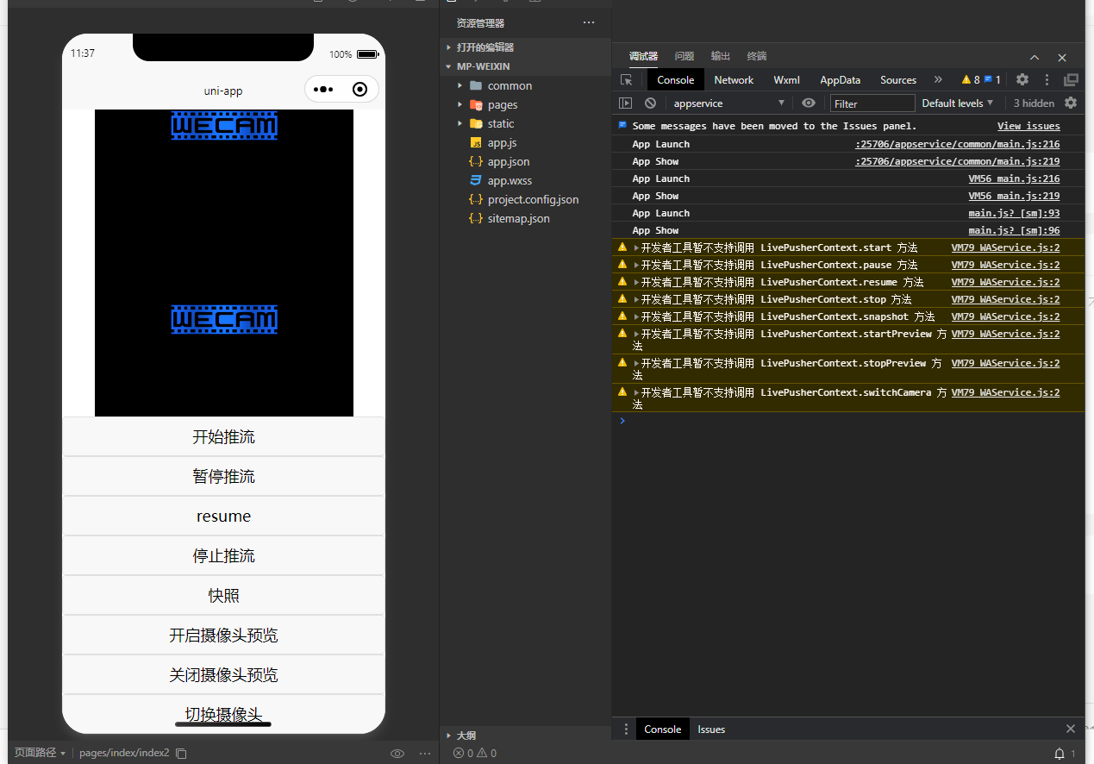Clear the console with the ban icon
Image resolution: width=1094 pixels, height=764 pixels.
click(650, 103)
